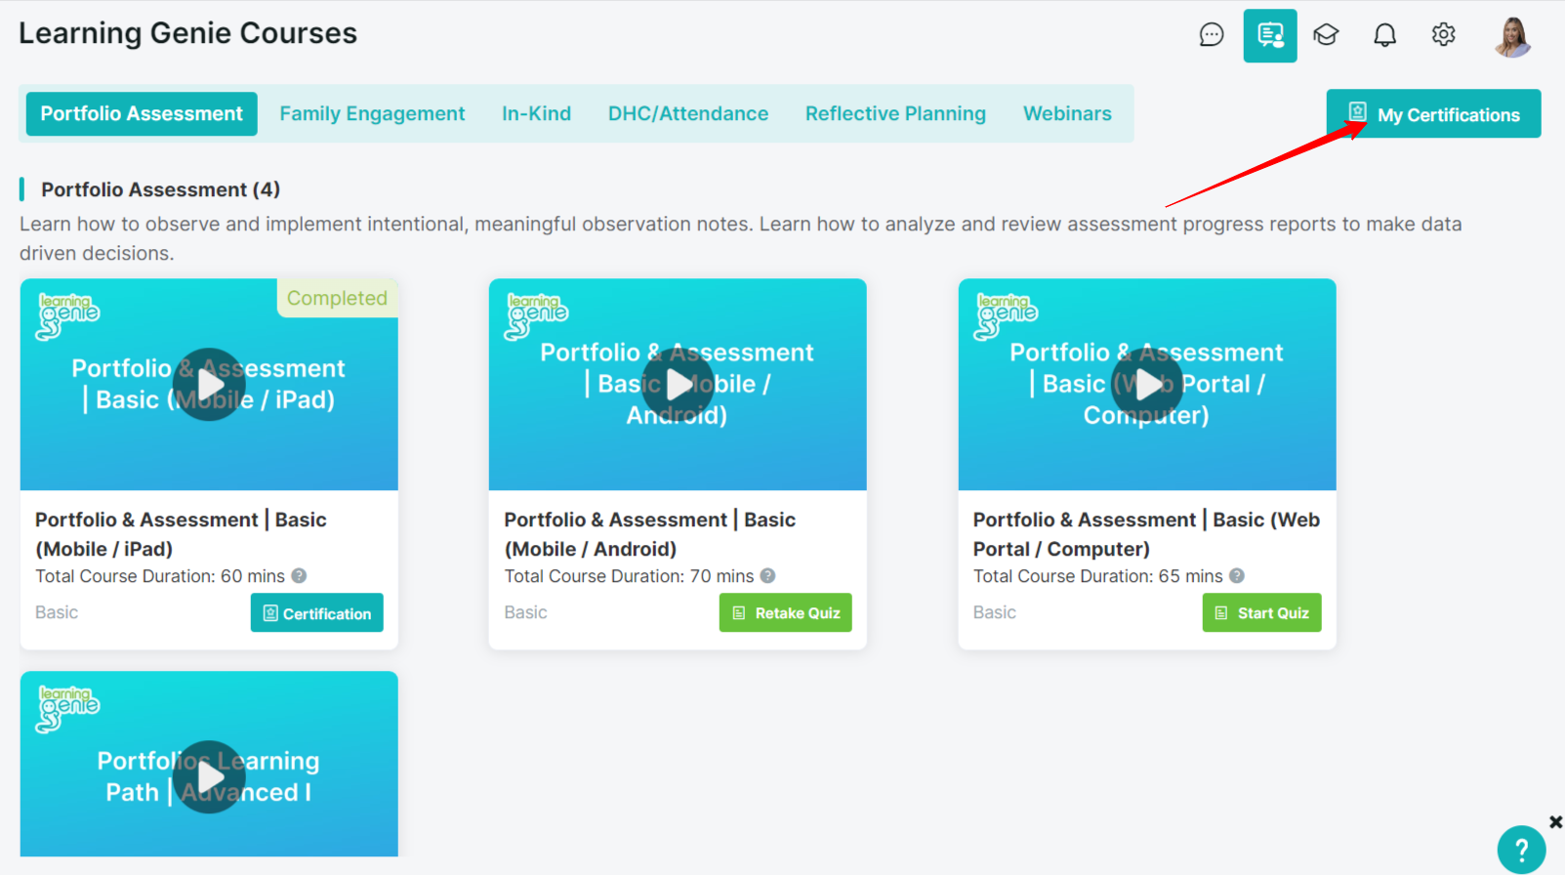Click the info icon beside 70 mins duration

pos(767,576)
